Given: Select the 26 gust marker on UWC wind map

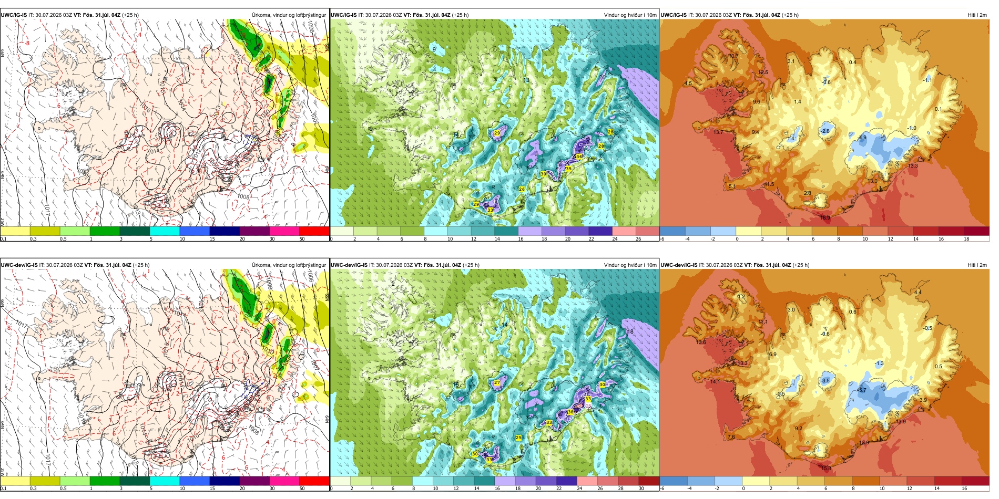Looking at the screenshot, I should pos(522,189).
